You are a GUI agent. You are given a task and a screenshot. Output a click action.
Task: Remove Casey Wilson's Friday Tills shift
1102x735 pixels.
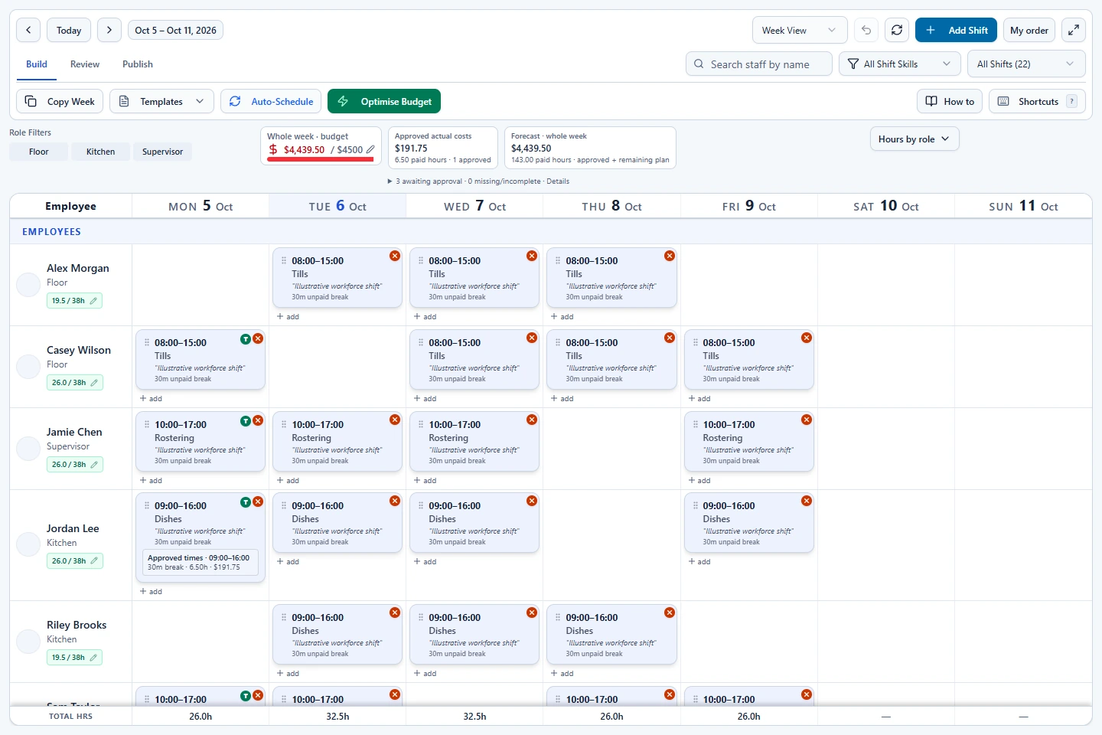[x=807, y=338]
